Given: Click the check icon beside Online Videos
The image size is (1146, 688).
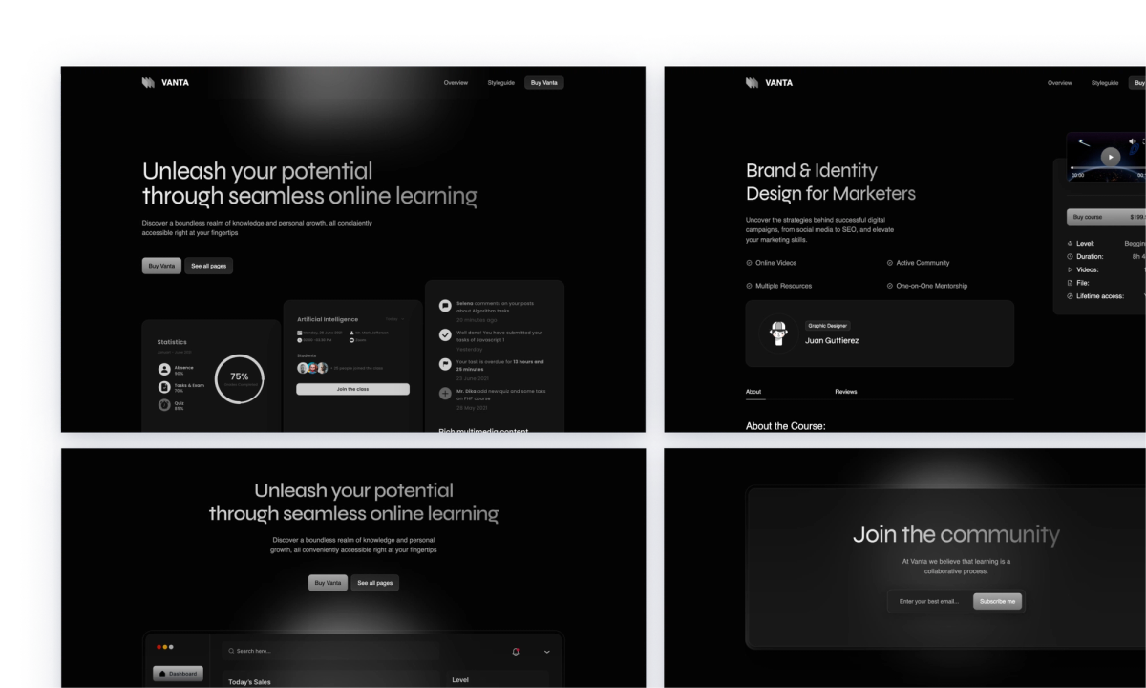Looking at the screenshot, I should coord(749,263).
